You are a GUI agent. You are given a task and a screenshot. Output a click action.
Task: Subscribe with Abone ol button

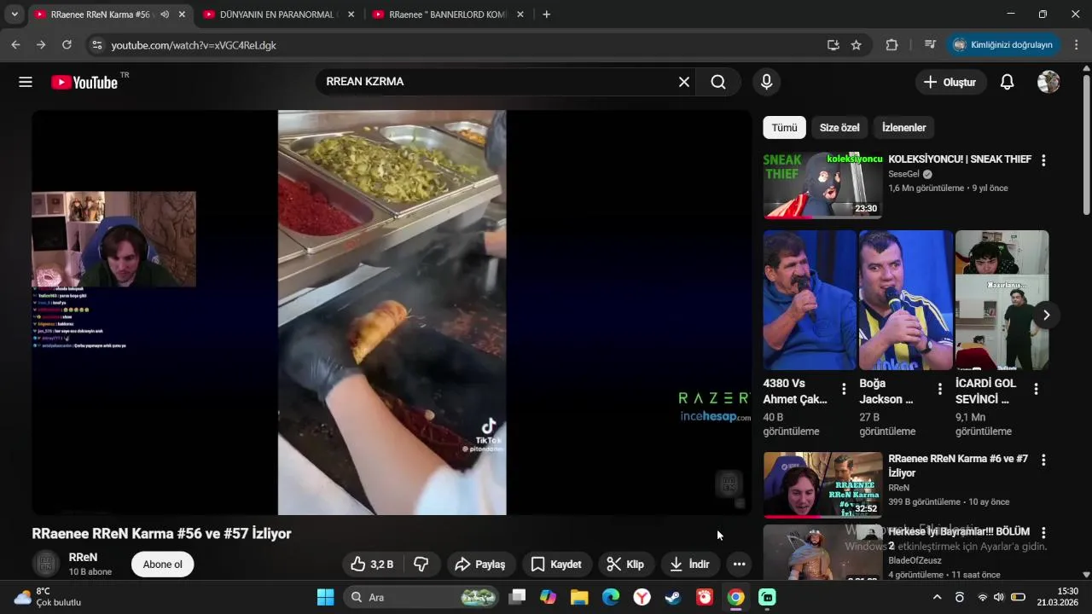click(162, 564)
